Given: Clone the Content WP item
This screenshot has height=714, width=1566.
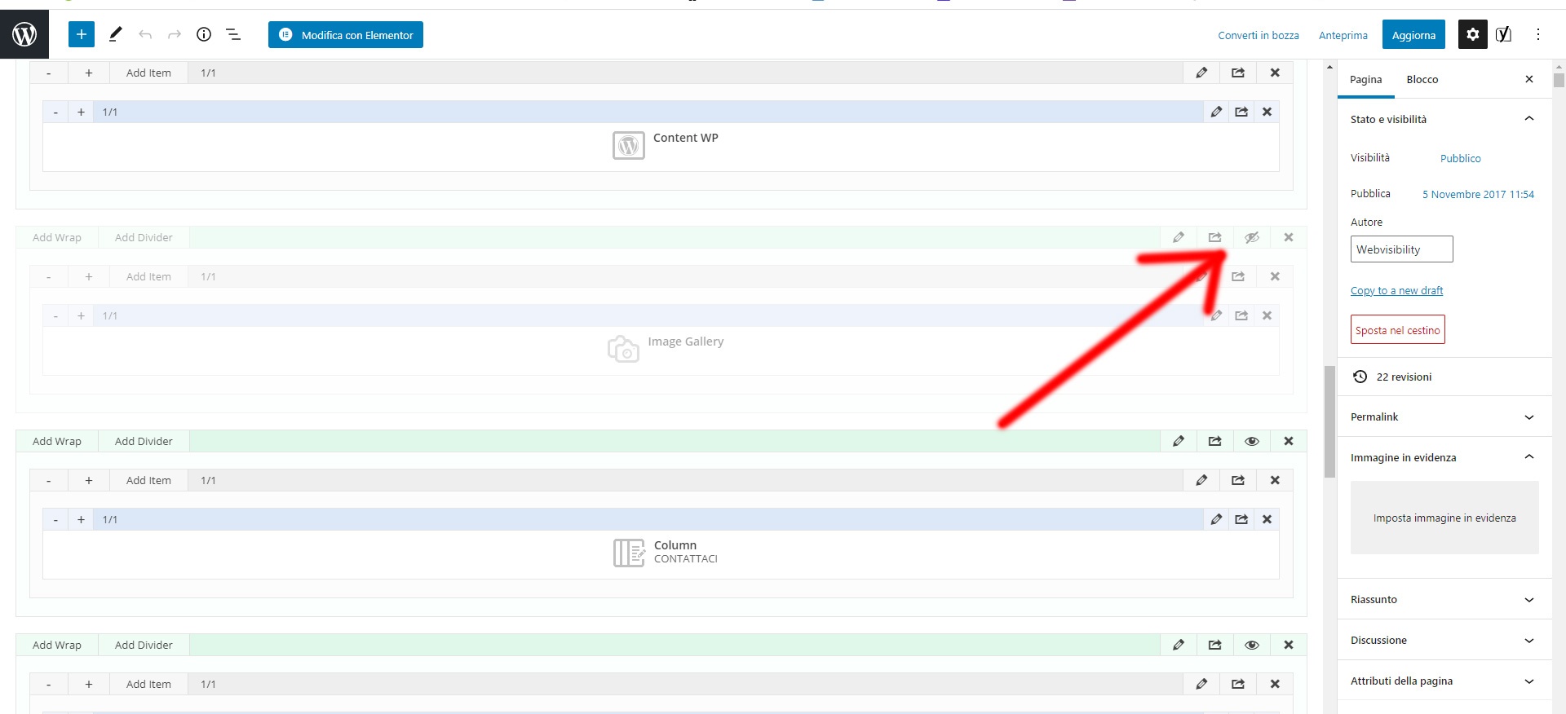Looking at the screenshot, I should tap(1241, 112).
